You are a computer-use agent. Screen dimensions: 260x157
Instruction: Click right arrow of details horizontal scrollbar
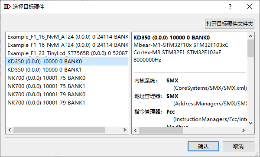pyautogui.click(x=243, y=131)
